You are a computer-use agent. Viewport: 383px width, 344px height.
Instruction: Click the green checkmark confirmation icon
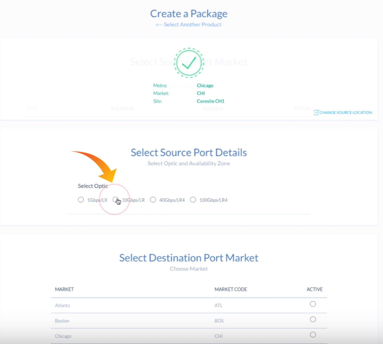(x=189, y=64)
